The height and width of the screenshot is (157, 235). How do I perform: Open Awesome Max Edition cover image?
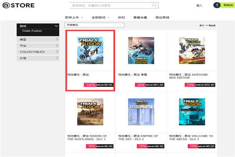(x=192, y=50)
